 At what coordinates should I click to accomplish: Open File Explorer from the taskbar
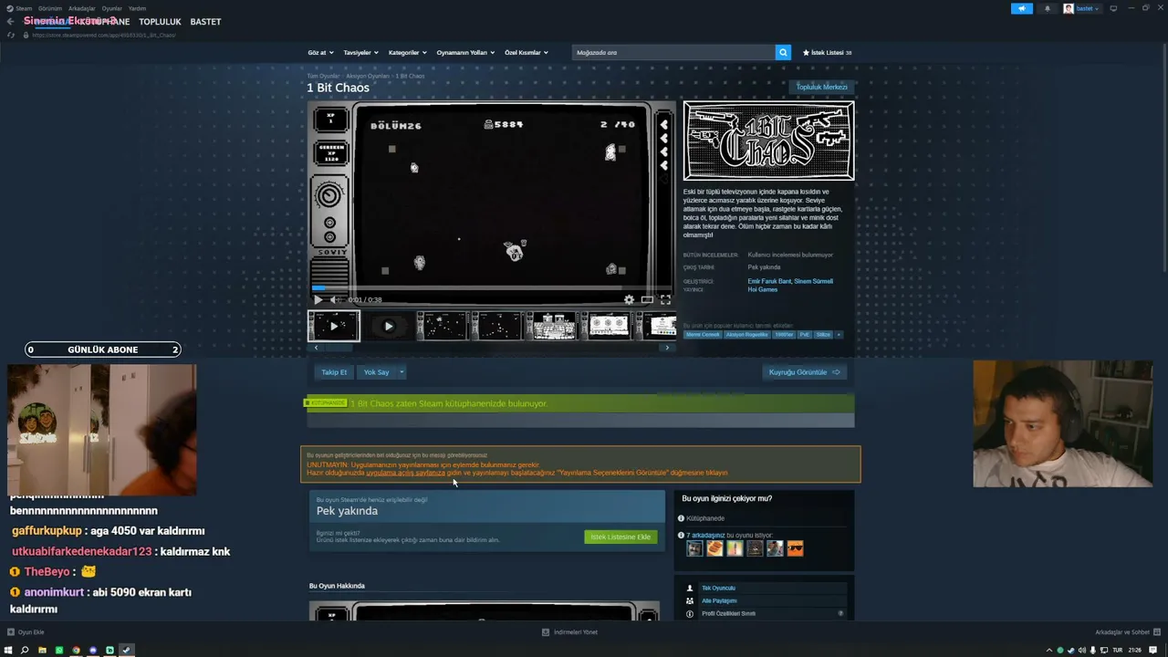[42, 651]
